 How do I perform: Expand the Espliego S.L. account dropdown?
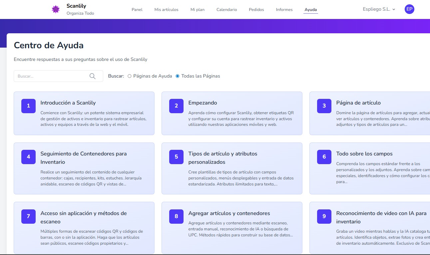pos(379,9)
